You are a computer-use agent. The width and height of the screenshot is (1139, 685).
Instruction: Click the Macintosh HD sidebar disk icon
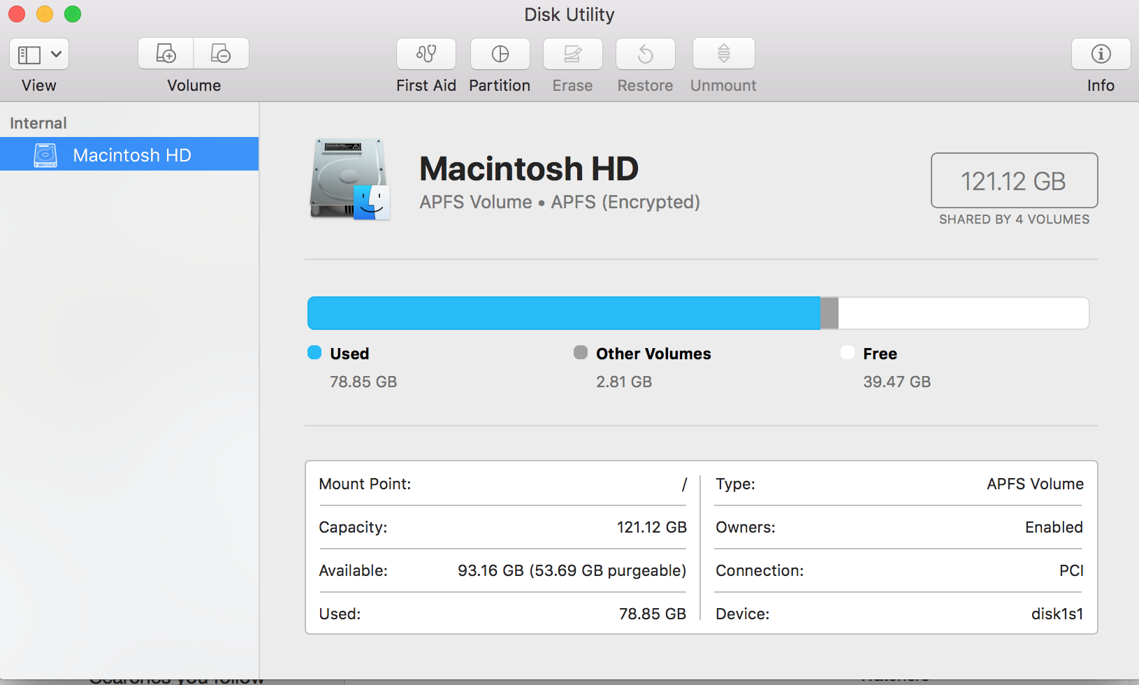(x=45, y=154)
